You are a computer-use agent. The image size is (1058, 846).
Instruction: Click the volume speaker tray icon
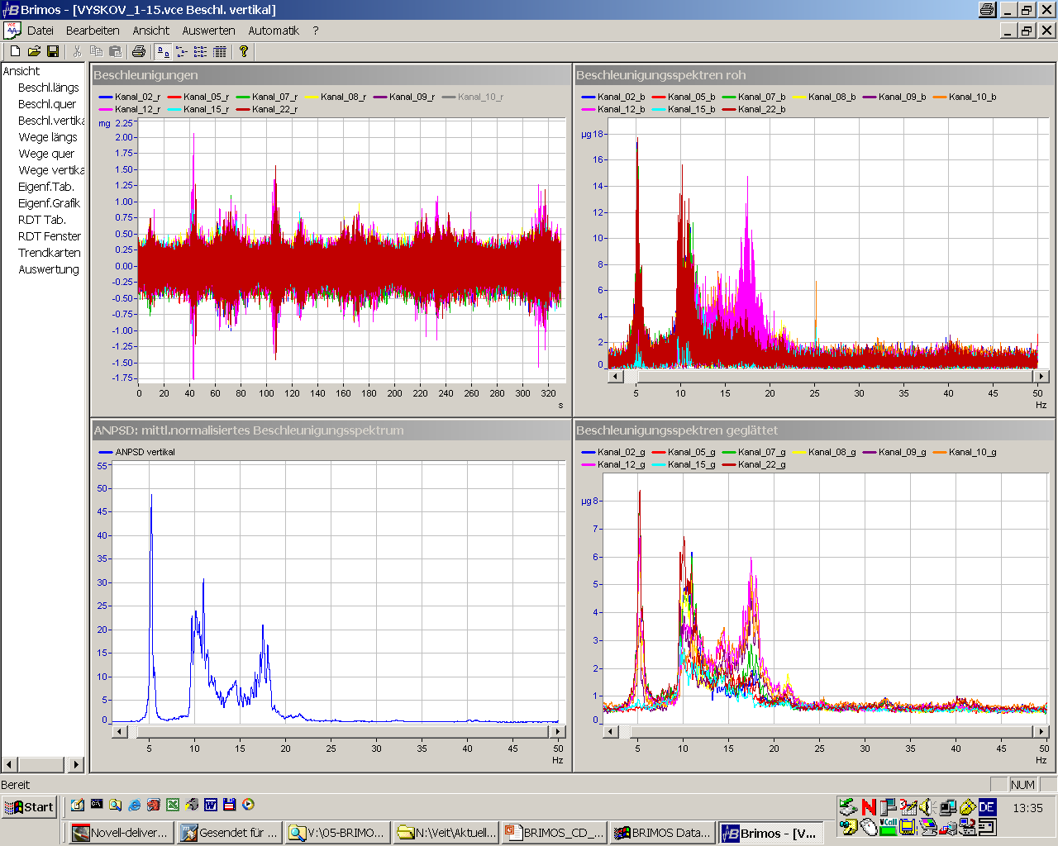pyautogui.click(x=927, y=807)
